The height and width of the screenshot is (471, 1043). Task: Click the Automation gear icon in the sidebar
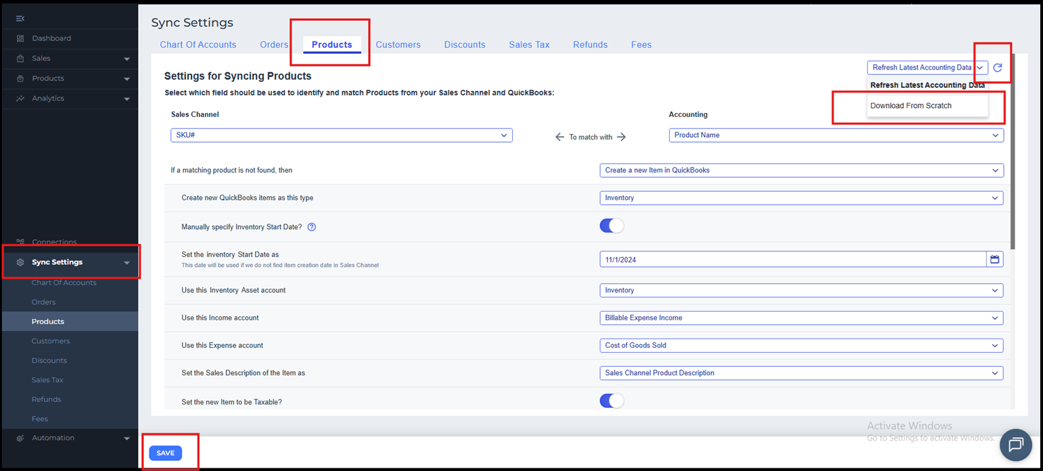(20, 438)
